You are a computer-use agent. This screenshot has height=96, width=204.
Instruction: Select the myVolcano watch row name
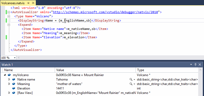[21, 75]
